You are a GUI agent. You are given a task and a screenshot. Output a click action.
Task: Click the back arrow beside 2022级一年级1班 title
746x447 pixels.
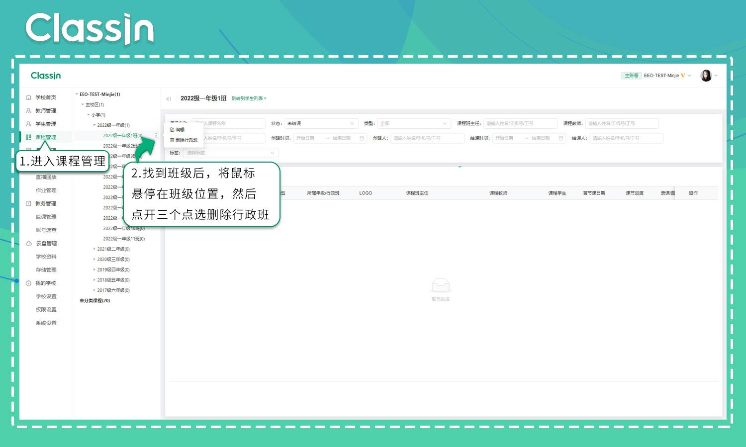(x=169, y=99)
